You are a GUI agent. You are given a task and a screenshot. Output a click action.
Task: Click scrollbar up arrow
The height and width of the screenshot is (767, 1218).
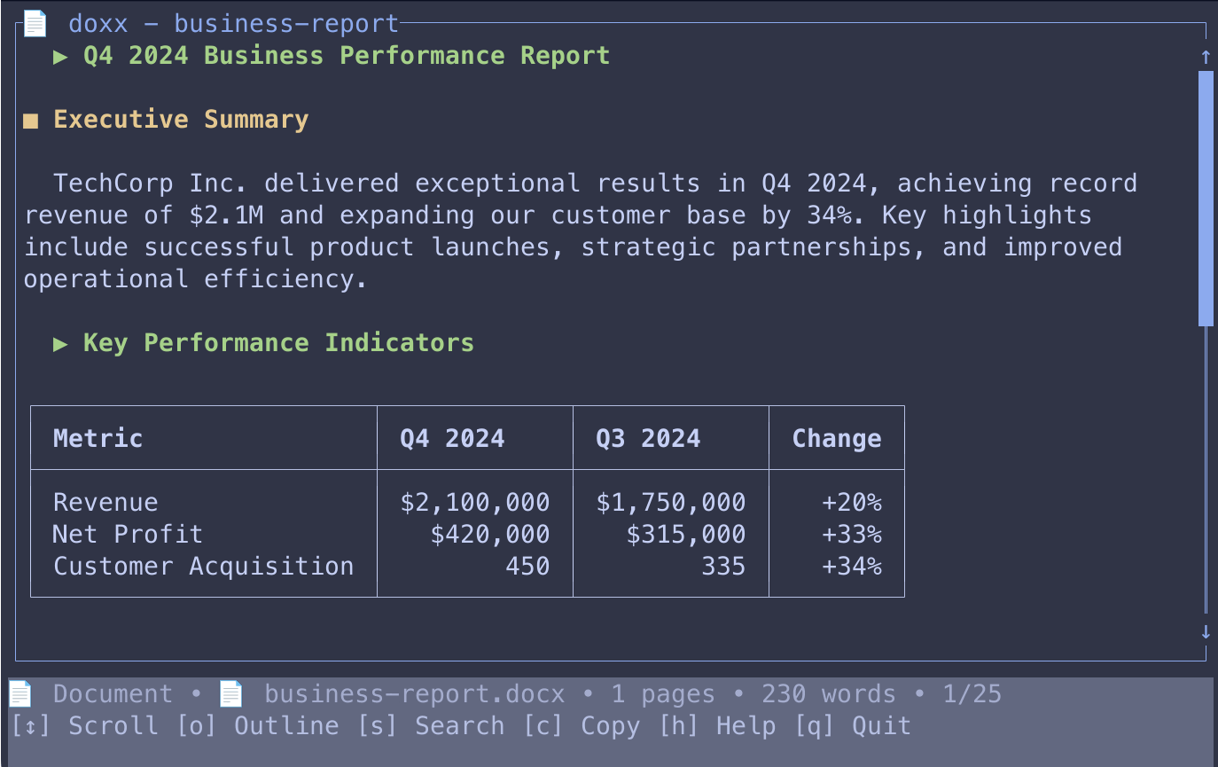point(1206,57)
